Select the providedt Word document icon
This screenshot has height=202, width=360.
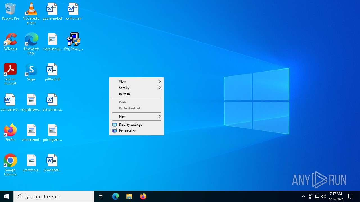pos(52,163)
